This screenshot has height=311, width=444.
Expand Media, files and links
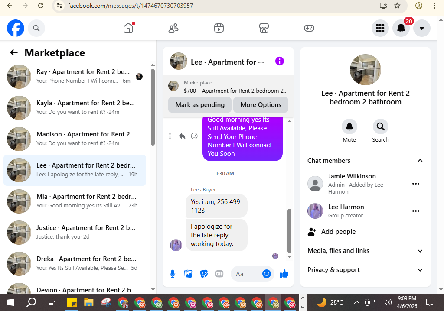click(x=365, y=251)
